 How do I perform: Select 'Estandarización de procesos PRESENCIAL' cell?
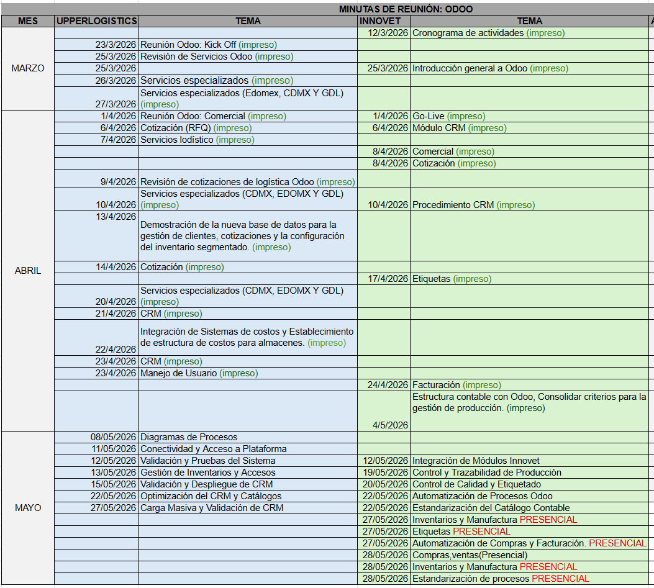click(529, 579)
